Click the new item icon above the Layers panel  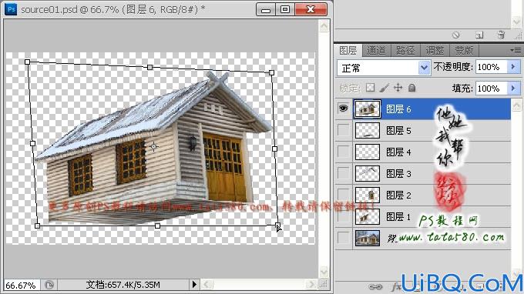click(x=479, y=35)
